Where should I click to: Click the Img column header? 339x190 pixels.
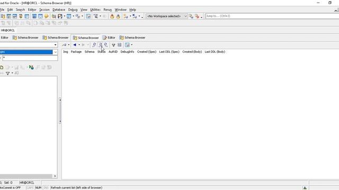(x=66, y=52)
